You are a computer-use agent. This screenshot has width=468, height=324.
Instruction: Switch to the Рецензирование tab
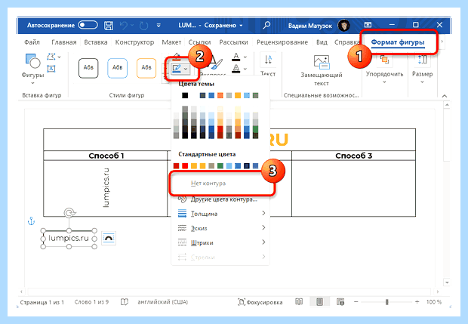(x=282, y=42)
